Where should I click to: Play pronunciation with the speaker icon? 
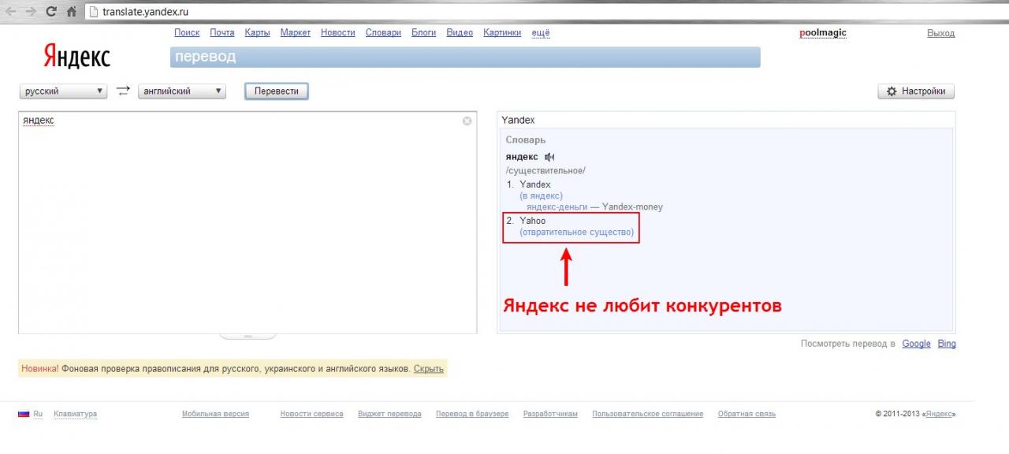click(549, 157)
